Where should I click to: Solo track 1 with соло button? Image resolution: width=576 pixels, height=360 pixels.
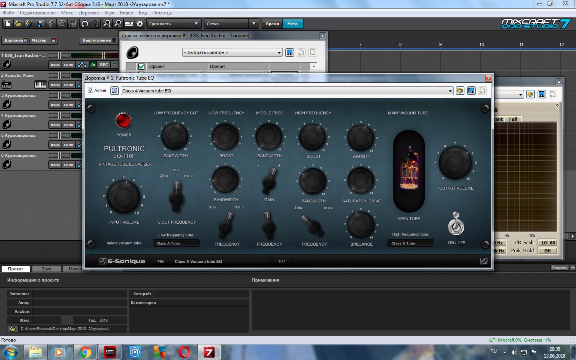click(x=69, y=64)
